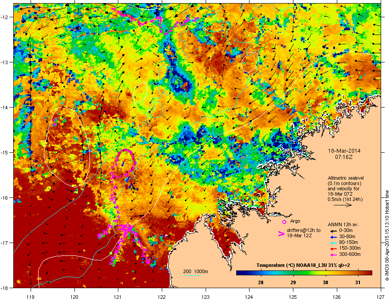390x301 pixels.
Task: Click the longitude axis label '120'
Action: (x=74, y=297)
